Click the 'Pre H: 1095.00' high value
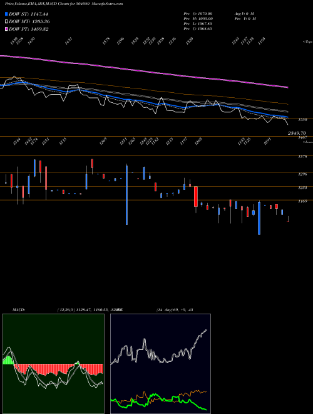Image resolution: width=313 pixels, height=414 pixels. pyautogui.click(x=198, y=19)
